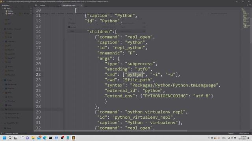Image resolution: width=252 pixels, height=141 pixels.
Task: Open hello.py in the sidebar
Action: tap(11, 14)
